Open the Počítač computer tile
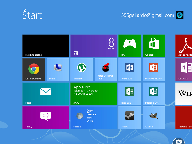The width and height of the screenshot is (192, 144). point(58,70)
